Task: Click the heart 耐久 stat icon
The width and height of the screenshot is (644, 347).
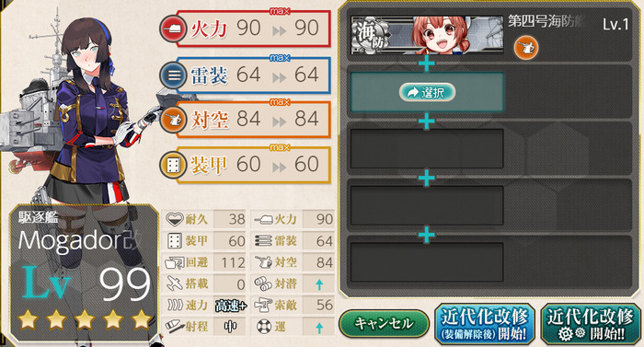Action: [x=175, y=219]
